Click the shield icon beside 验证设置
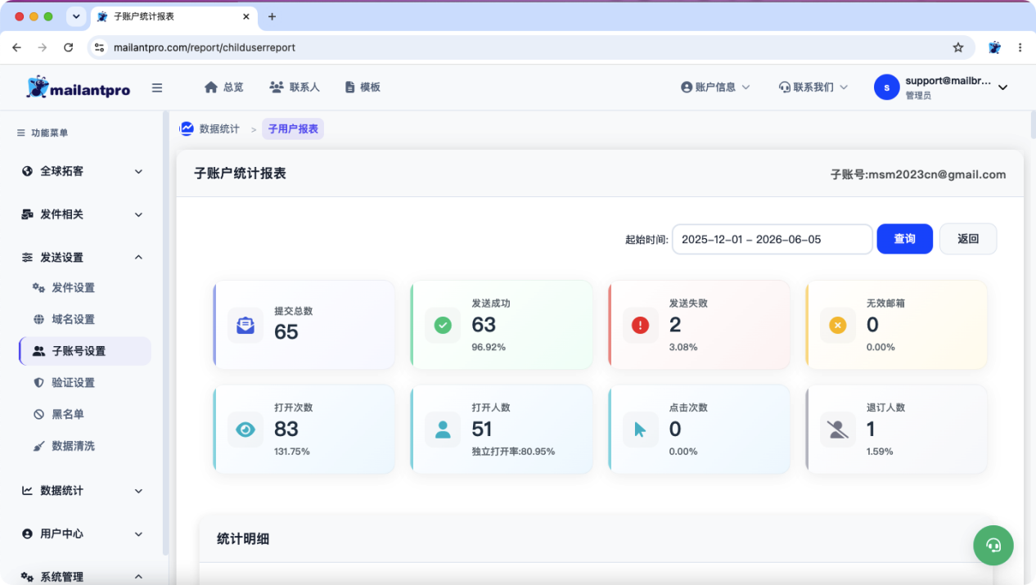Screen dimensions: 1036x585 point(38,382)
